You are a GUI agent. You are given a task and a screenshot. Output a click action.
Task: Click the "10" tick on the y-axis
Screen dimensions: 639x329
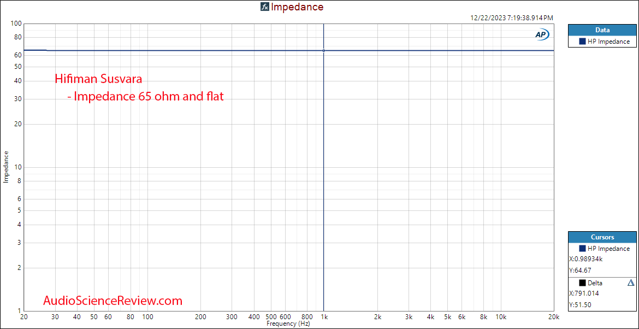coord(17,167)
